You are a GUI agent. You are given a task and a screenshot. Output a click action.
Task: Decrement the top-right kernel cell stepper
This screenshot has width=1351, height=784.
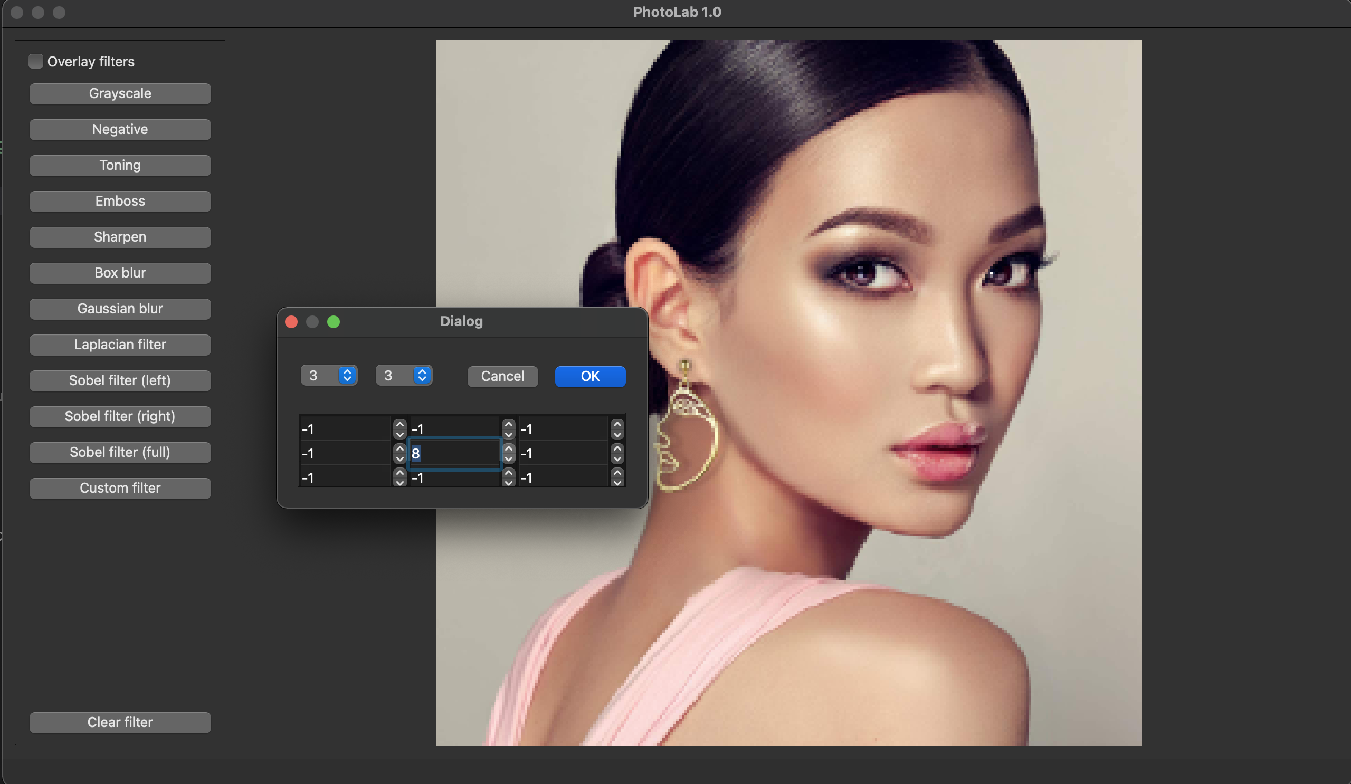(617, 435)
